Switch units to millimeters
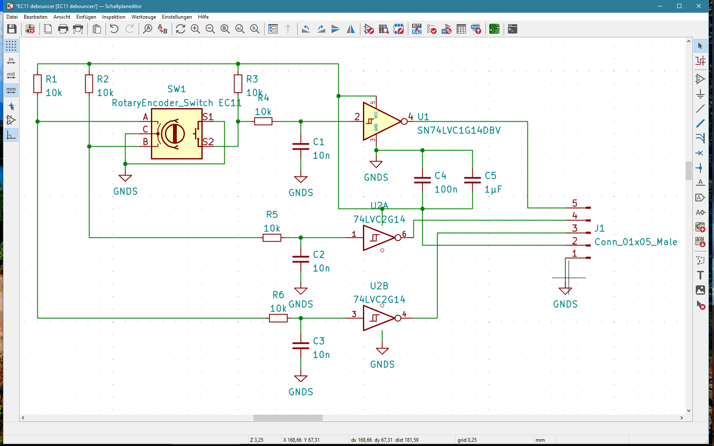The width and height of the screenshot is (714, 446). pos(11,90)
